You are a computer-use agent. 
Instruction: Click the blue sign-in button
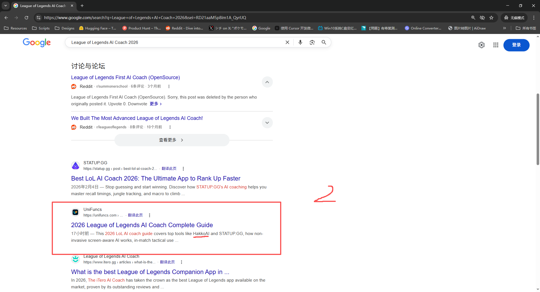click(x=516, y=45)
